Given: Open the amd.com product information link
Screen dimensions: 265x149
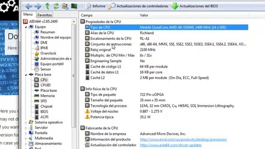Looking at the screenshot, I should click(183, 139).
